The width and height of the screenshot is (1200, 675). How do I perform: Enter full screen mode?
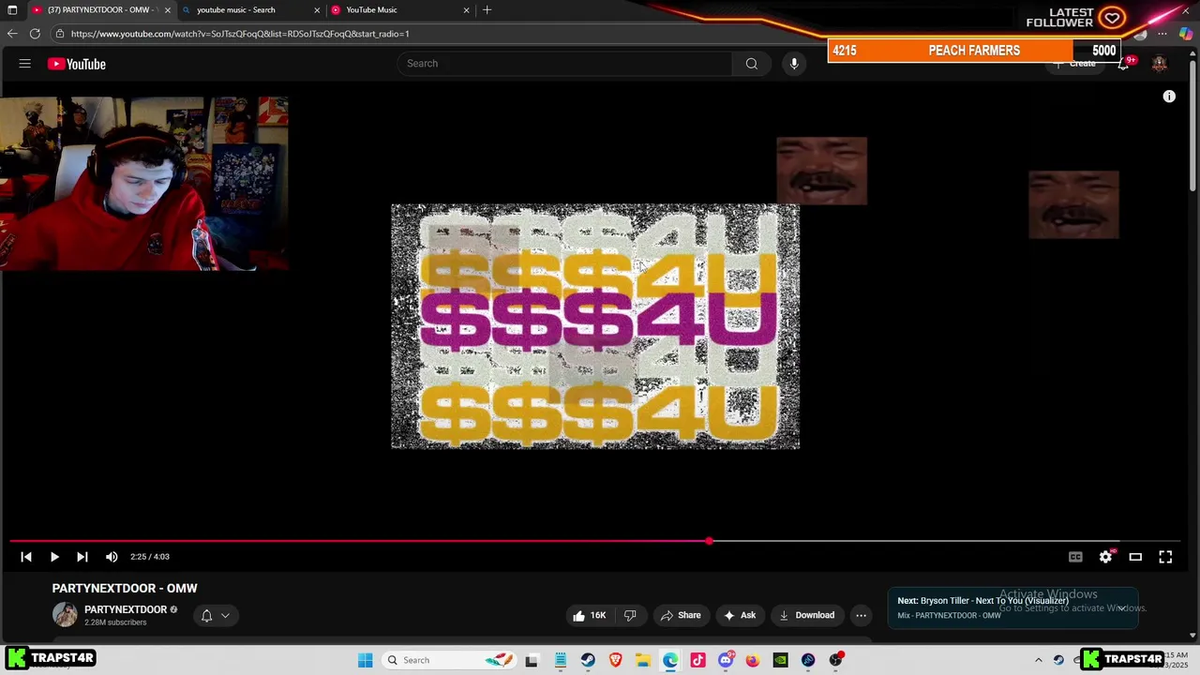(x=1165, y=557)
